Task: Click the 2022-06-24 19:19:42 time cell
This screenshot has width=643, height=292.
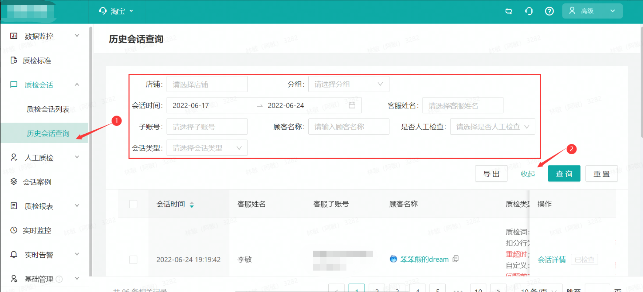Action: tap(188, 260)
